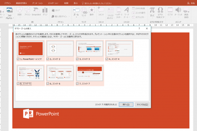Click the Equation (数式) pi icon
Viewport: 197px width, 131px height.
(x=152, y=10)
